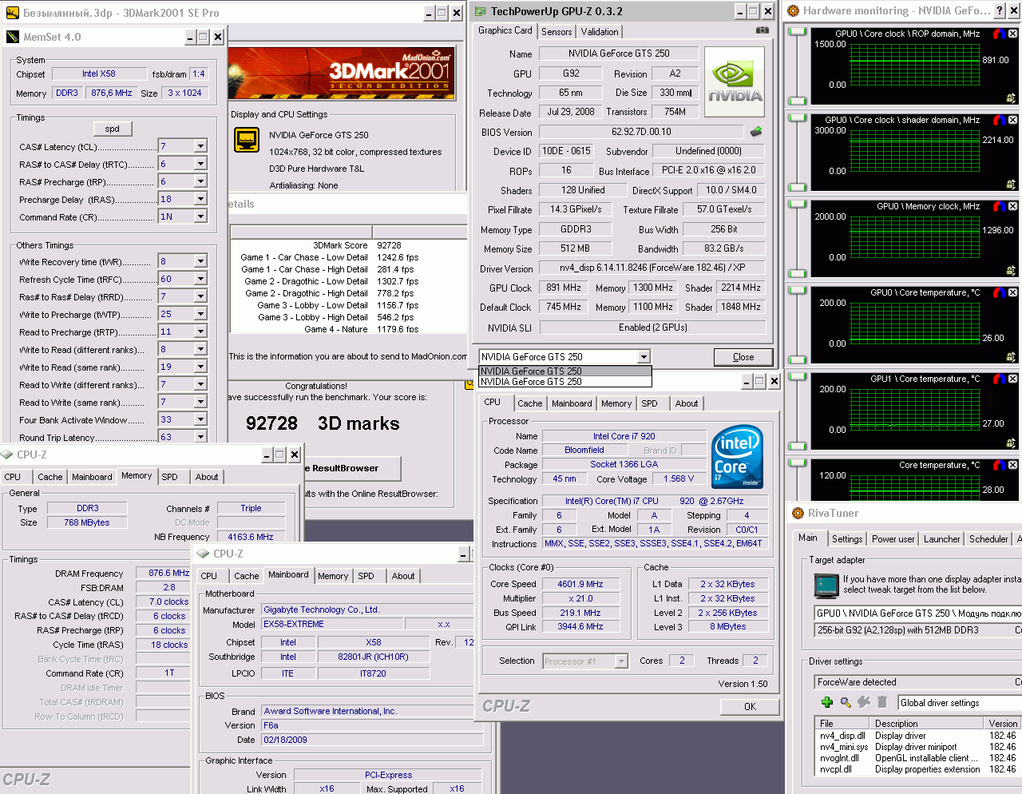Open GPU-Z graphics card selection dropdown arrow

coord(644,357)
